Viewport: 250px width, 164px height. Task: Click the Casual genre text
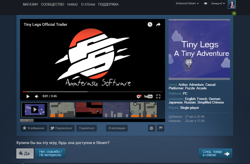pyautogui.click(x=210, y=85)
